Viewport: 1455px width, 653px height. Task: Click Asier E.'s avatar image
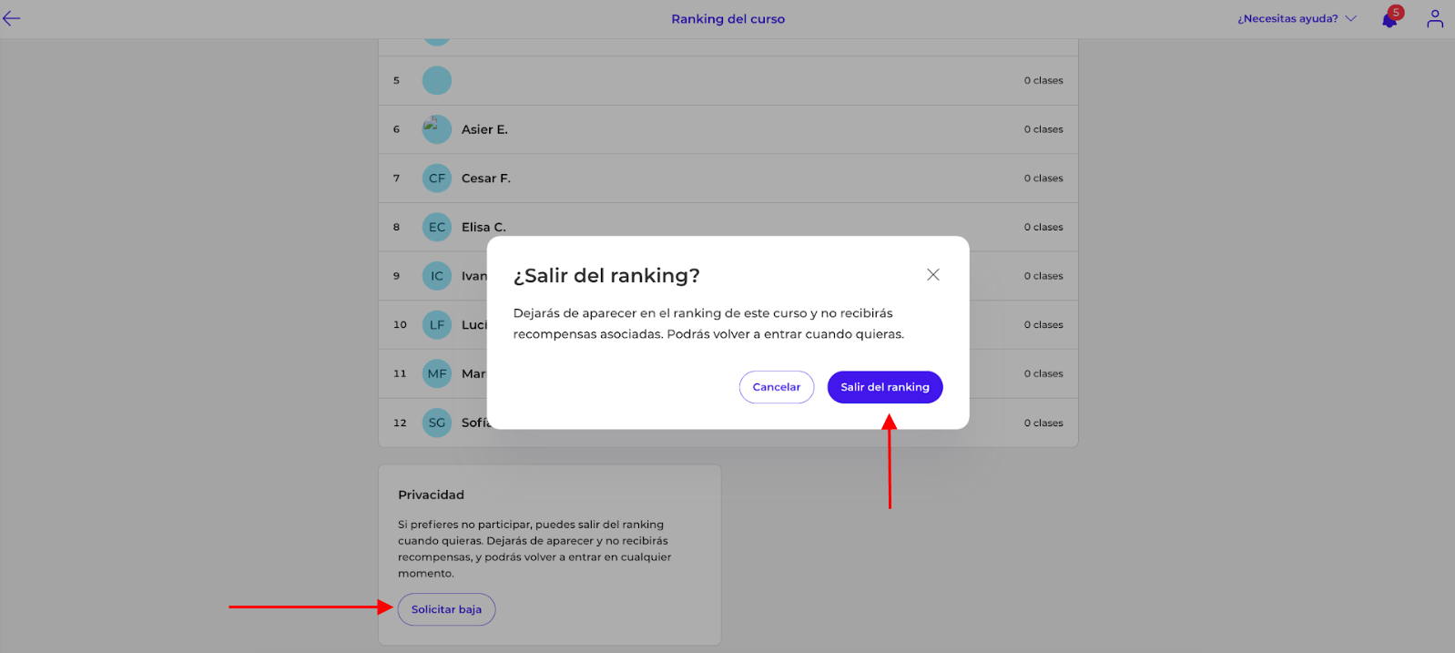pyautogui.click(x=437, y=129)
